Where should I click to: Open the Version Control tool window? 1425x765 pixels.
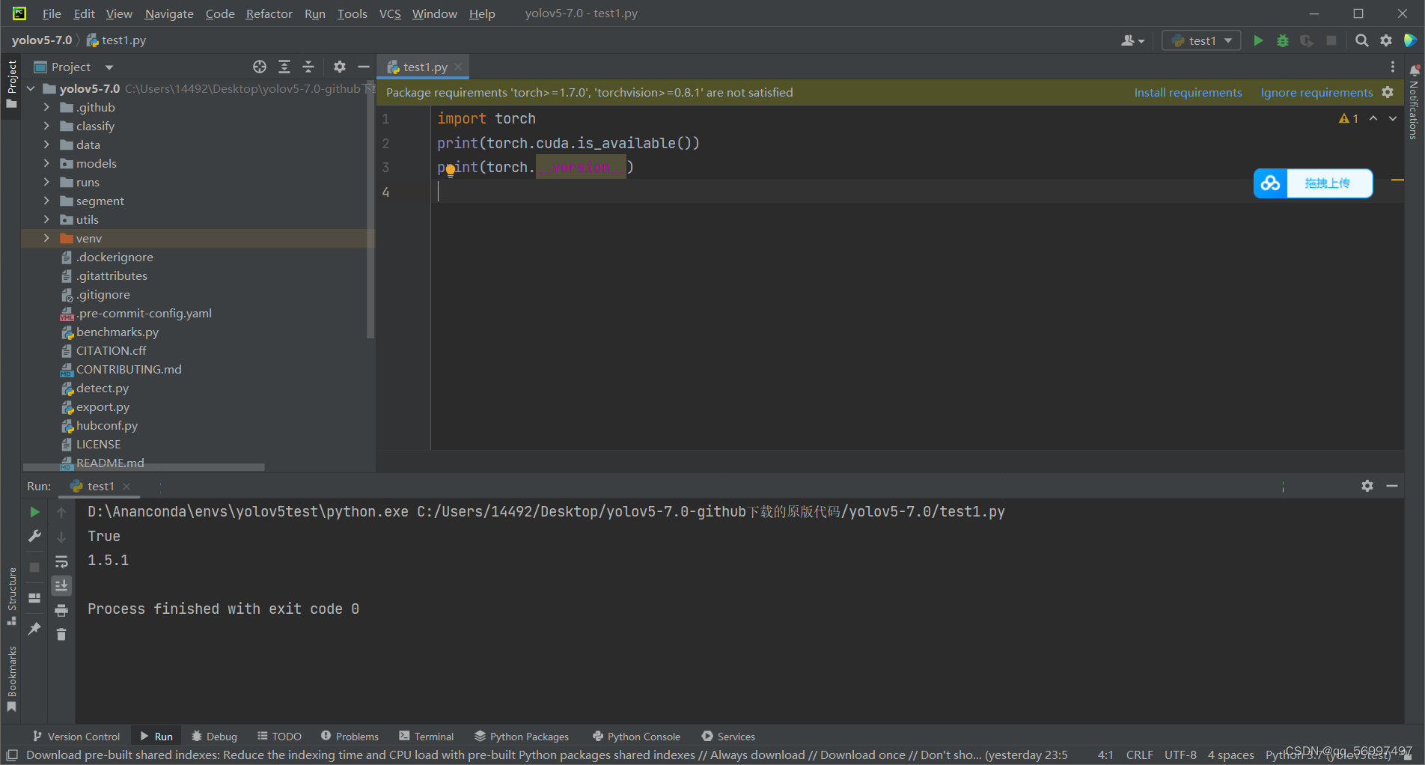click(76, 737)
